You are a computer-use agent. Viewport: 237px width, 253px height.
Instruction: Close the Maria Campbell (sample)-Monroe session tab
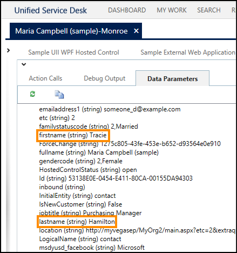(x=136, y=31)
